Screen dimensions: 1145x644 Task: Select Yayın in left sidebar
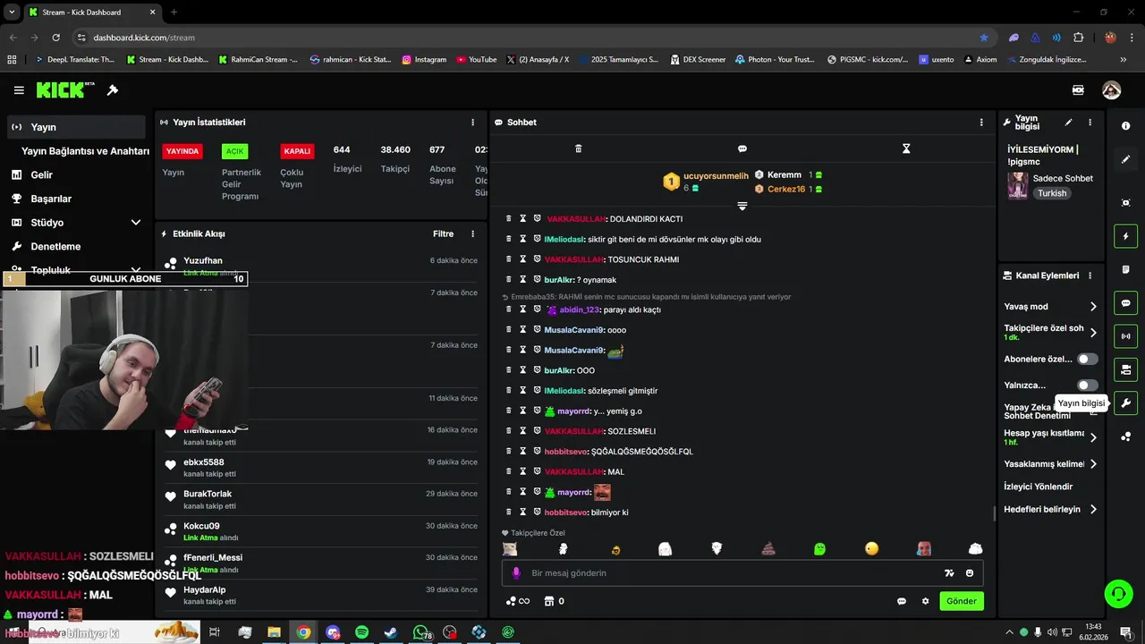point(75,127)
